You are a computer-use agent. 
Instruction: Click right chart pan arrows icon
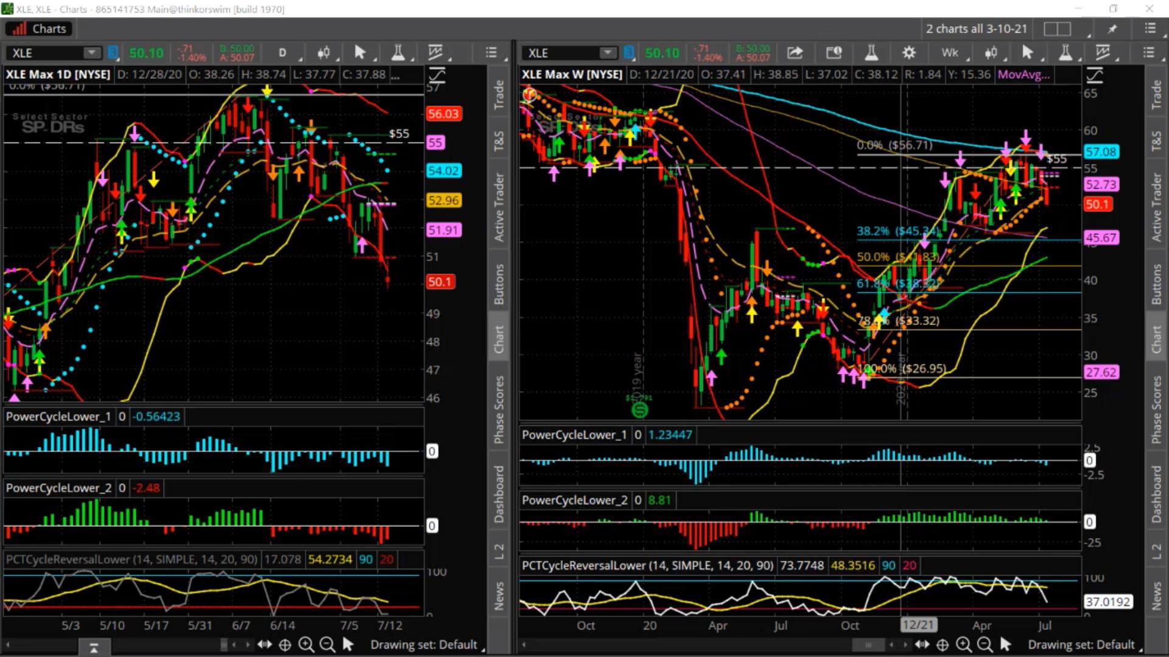point(922,644)
